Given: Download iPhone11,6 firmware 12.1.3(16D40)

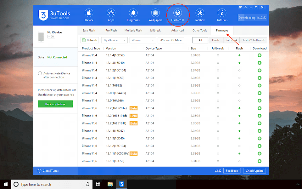Looking at the screenshot, I should 260,139.
